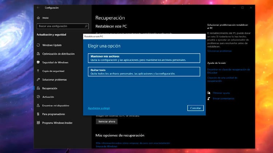Click the Optimización de distribución icon
This screenshot has height=153, width=273.
[x=39, y=54]
